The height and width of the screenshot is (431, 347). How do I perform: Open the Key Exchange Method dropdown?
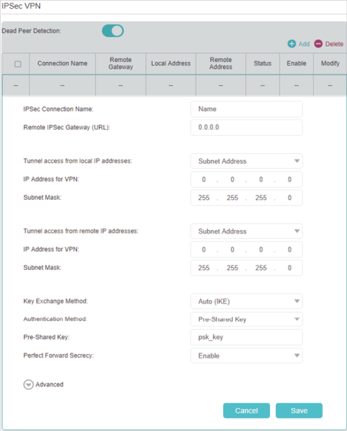(246, 301)
